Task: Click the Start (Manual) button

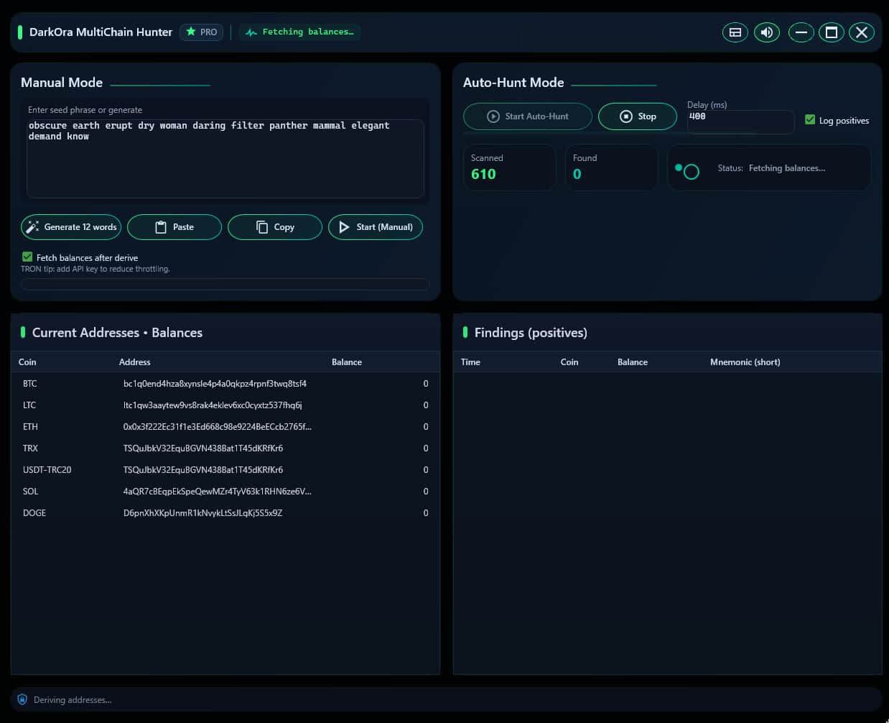Action: click(376, 227)
